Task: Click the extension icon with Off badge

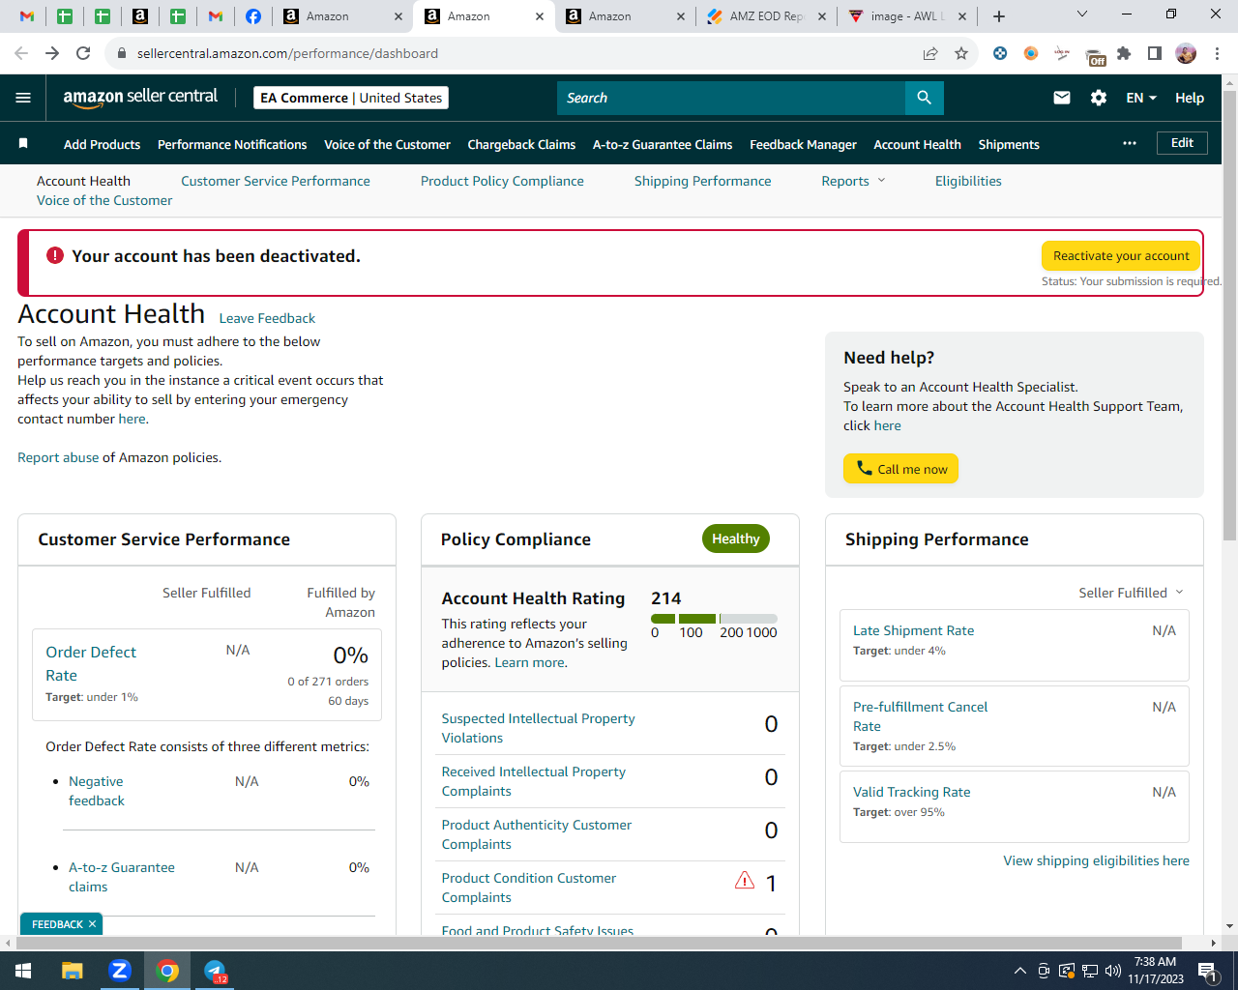Action: coord(1095,56)
